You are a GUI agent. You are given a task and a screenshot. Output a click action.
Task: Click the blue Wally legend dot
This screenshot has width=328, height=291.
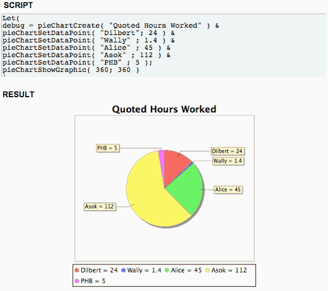(x=124, y=270)
